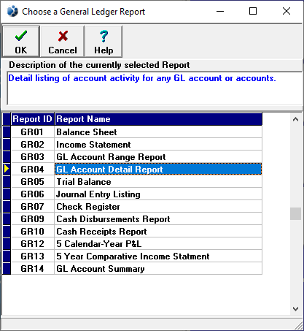This screenshot has height=331, width=304.
Task: Maximize the General Ledger Report window
Action: click(253, 11)
